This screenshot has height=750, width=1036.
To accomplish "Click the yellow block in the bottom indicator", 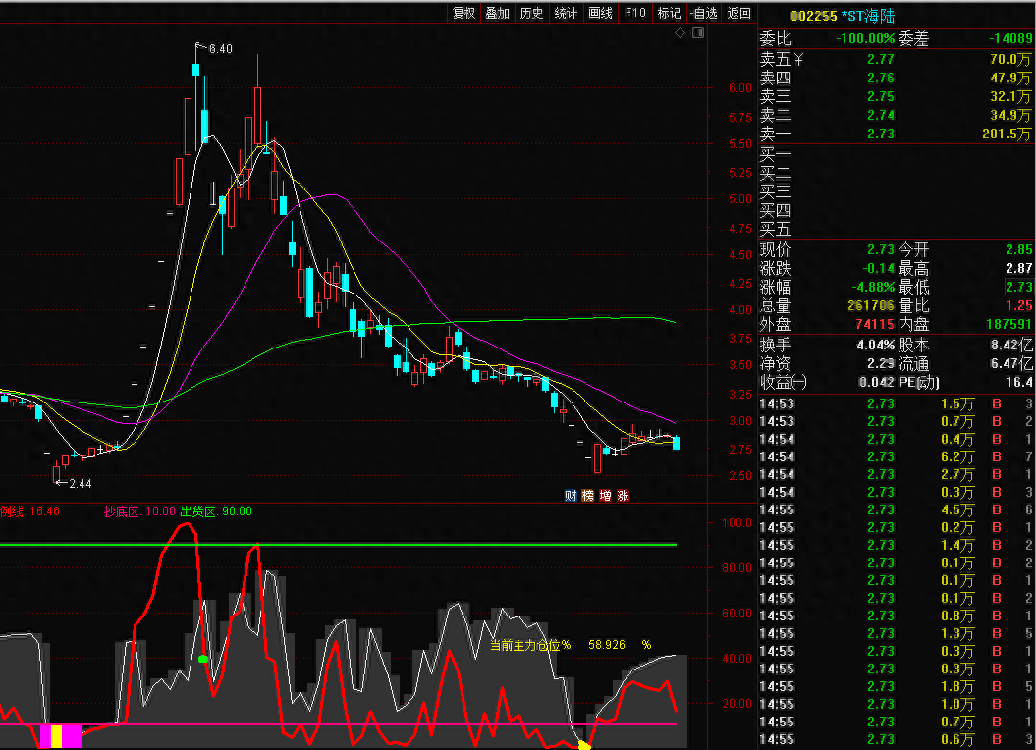I will click(57, 736).
